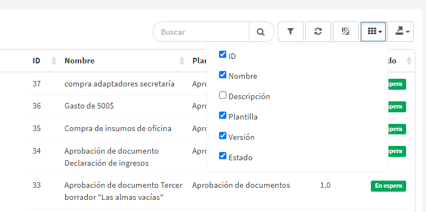Click the striped rows toggle icon

tap(345, 32)
